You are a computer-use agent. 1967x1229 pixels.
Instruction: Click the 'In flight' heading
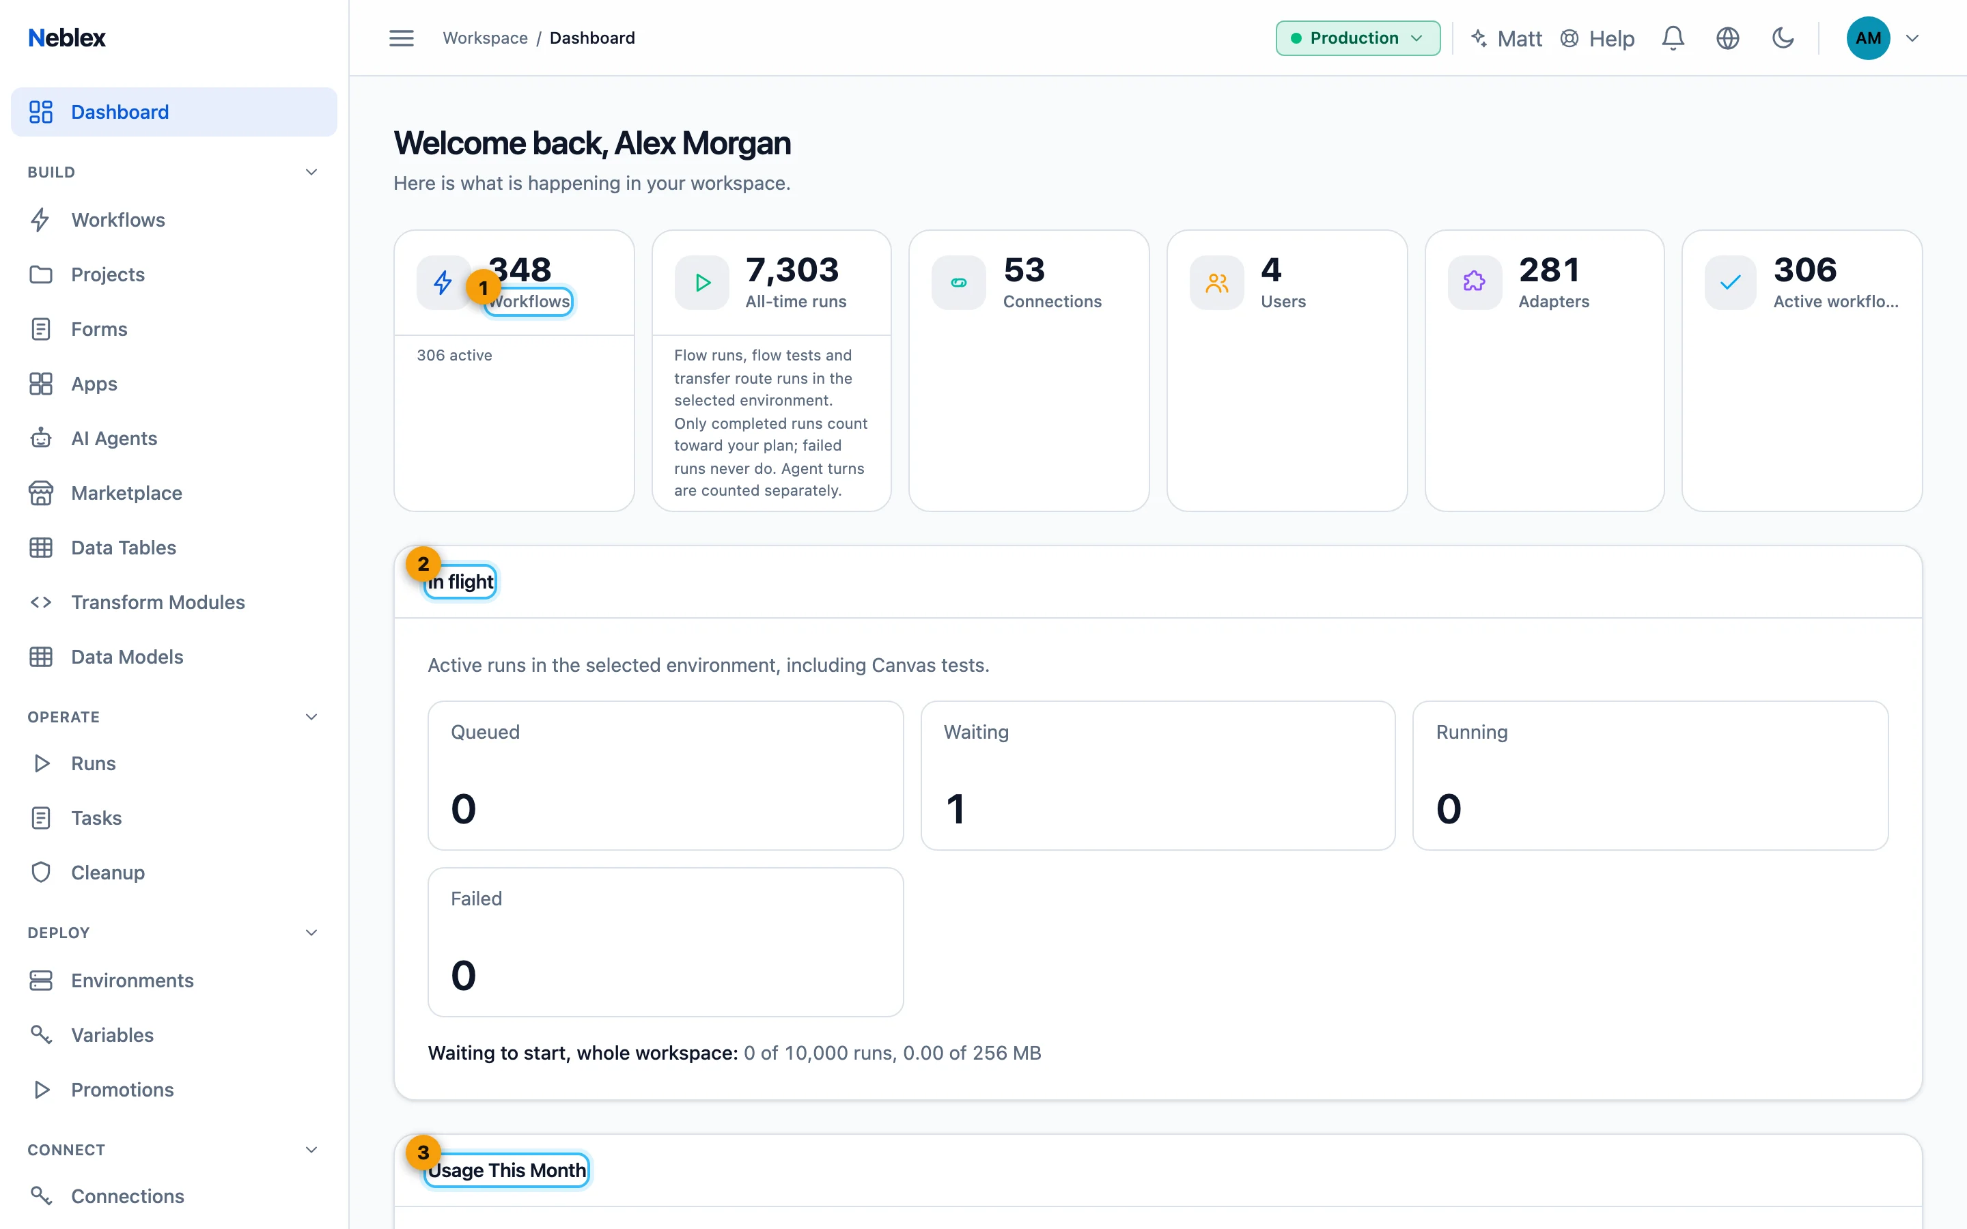click(x=461, y=582)
